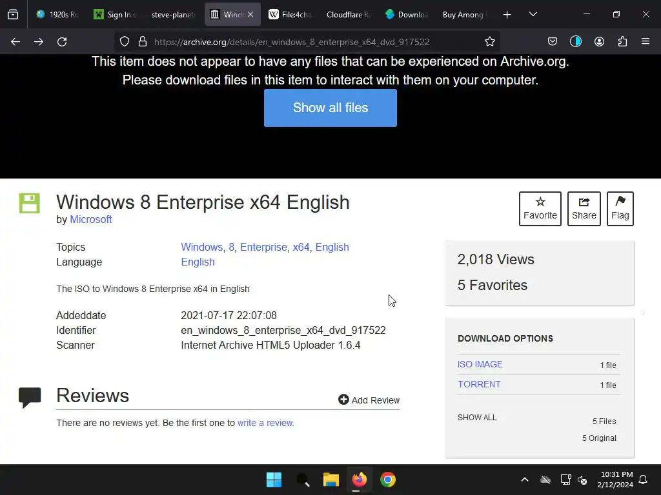Open the Extensions puzzle icon
Screen dimensions: 661x495
click(623, 41)
